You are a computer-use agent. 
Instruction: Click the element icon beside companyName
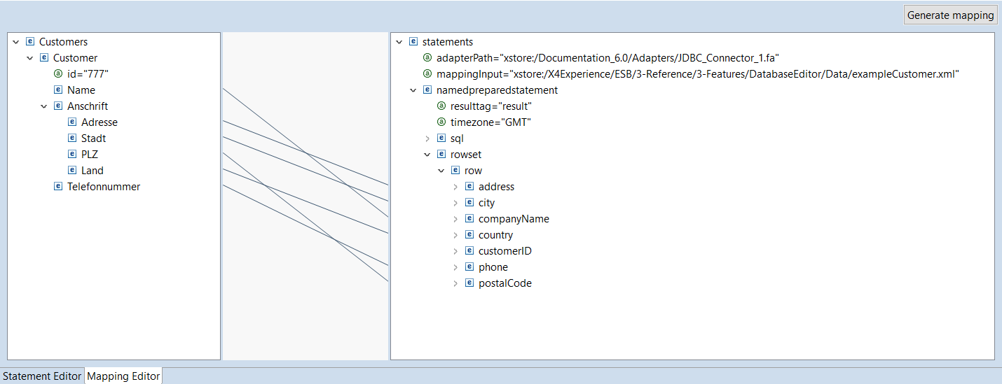[x=469, y=219]
